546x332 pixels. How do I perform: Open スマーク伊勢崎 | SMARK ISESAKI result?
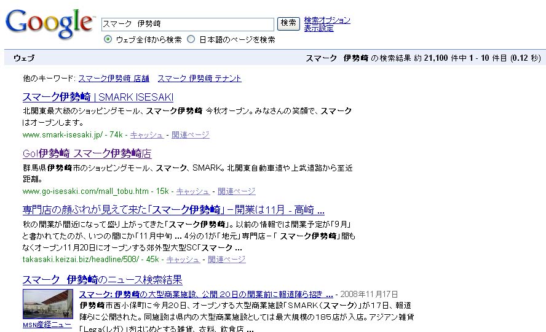pyautogui.click(x=98, y=97)
